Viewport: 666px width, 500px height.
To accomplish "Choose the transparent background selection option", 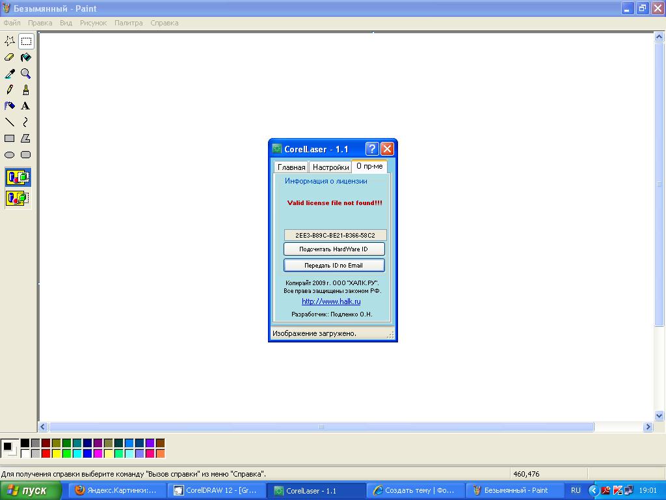I will click(18, 198).
